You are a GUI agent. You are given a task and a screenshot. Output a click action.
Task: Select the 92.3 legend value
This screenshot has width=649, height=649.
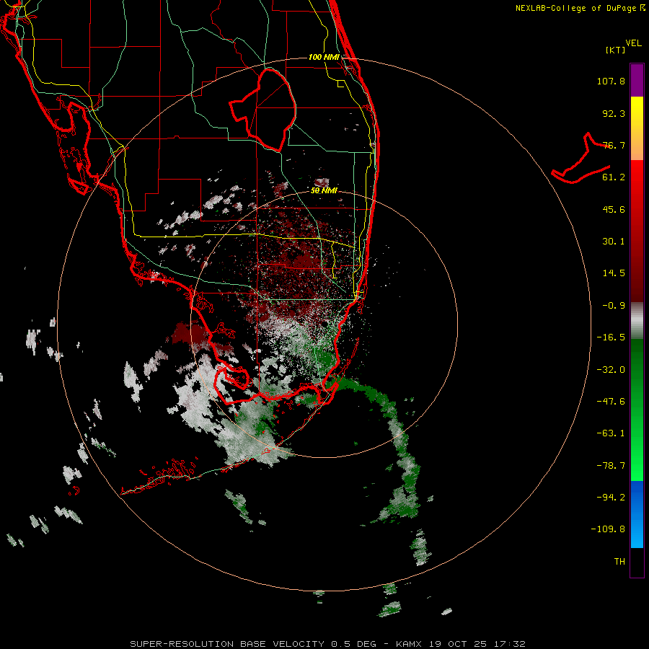coord(614,113)
